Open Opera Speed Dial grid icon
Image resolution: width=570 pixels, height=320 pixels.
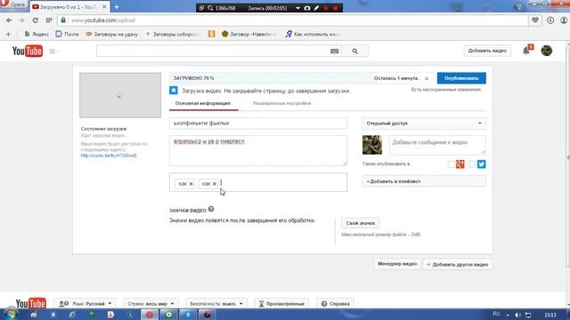[x=49, y=20]
